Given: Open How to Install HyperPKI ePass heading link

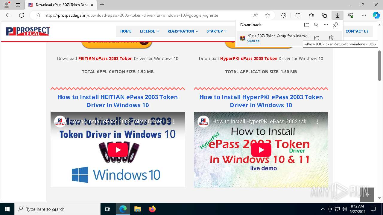Looking at the screenshot, I should [x=261, y=101].
